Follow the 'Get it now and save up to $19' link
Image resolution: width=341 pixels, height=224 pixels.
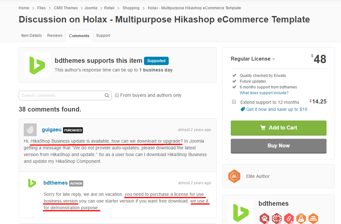tap(276, 109)
